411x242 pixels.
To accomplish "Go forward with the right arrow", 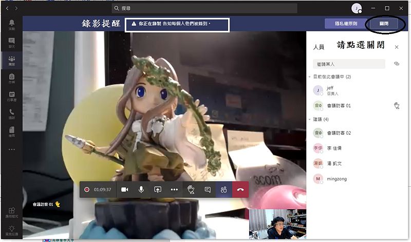I will point(16,8).
